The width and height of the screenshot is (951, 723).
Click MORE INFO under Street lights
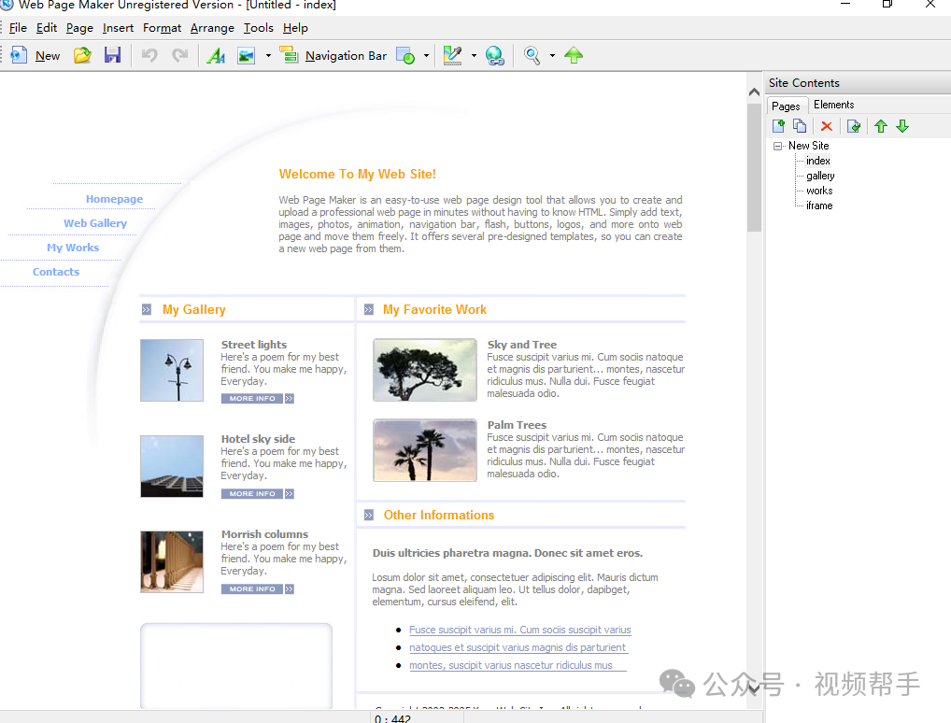[257, 399]
